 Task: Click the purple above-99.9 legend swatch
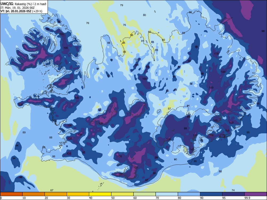pyautogui.click(x=256, y=194)
